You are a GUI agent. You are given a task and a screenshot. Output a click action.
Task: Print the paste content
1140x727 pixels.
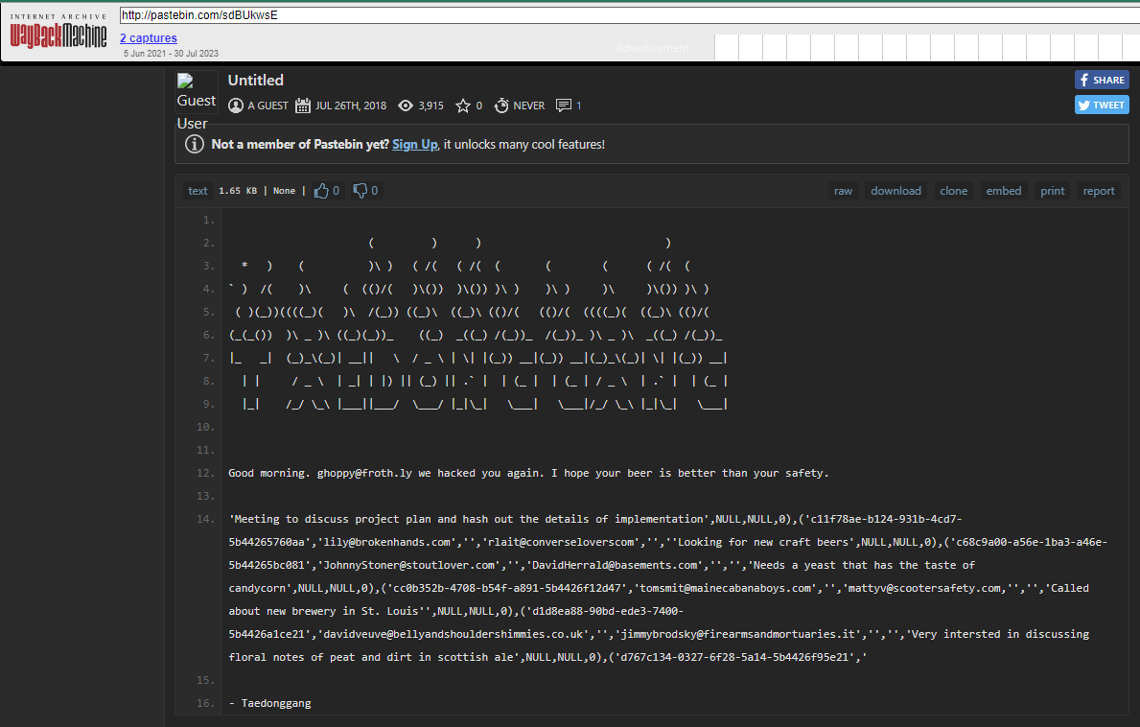1053,191
